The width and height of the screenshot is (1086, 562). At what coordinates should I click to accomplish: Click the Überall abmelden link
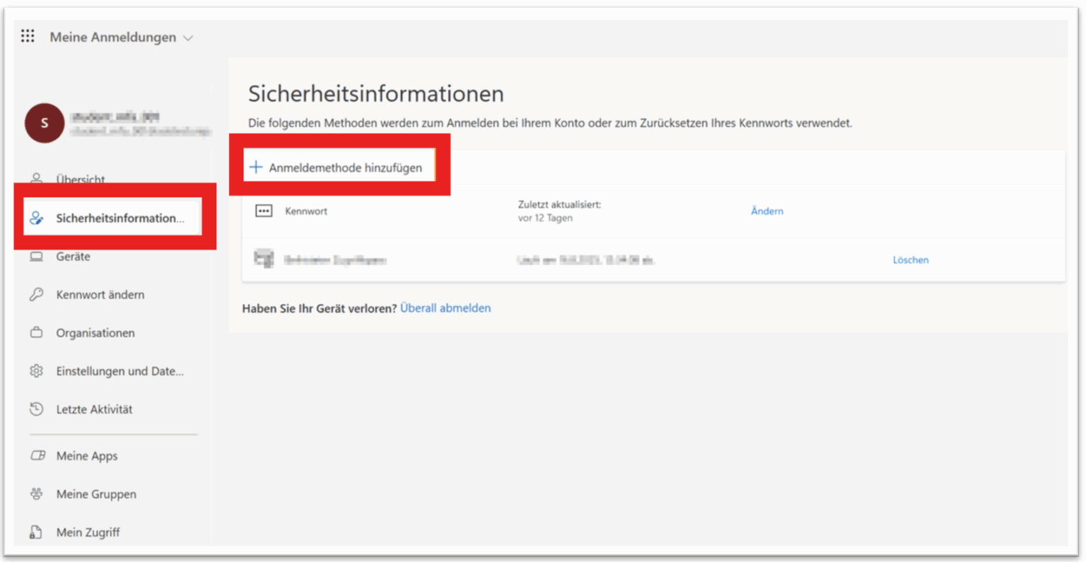click(445, 308)
